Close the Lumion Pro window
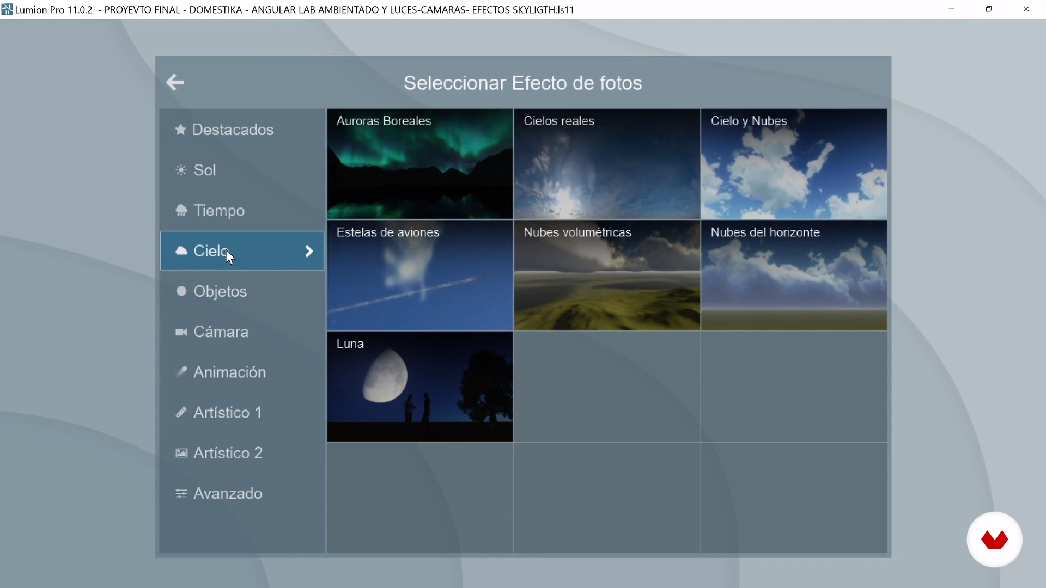This screenshot has width=1046, height=588. coord(1026,9)
